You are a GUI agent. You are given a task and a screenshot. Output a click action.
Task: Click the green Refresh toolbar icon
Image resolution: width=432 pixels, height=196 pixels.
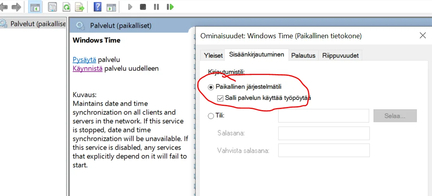[66, 7]
